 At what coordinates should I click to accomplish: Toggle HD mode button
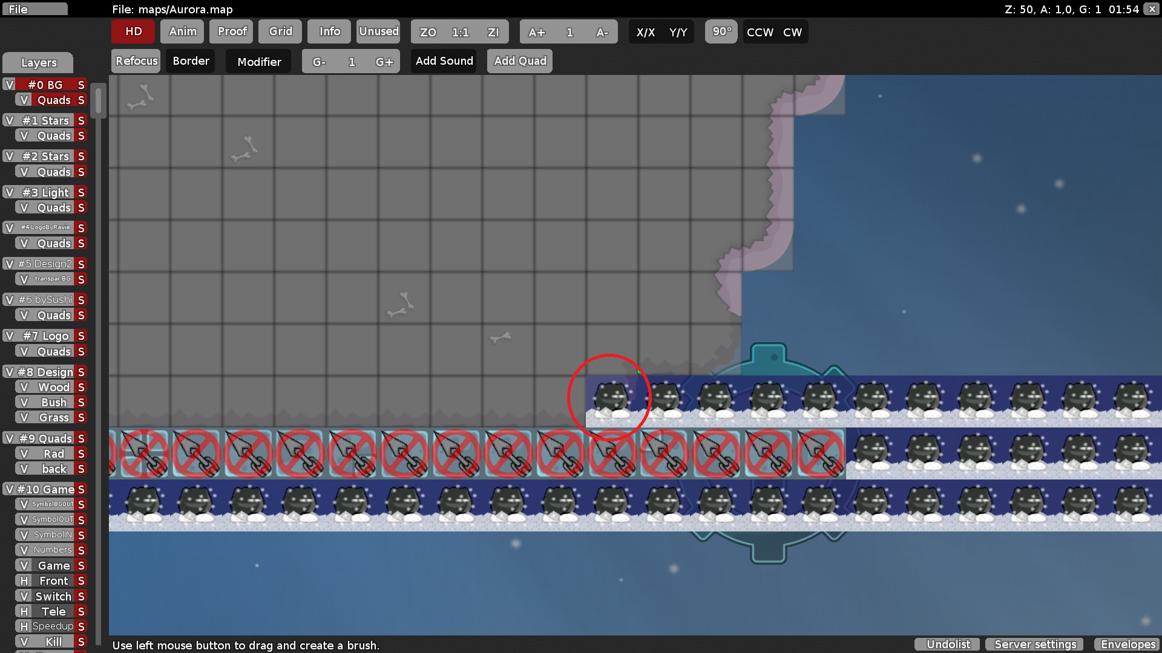(133, 31)
